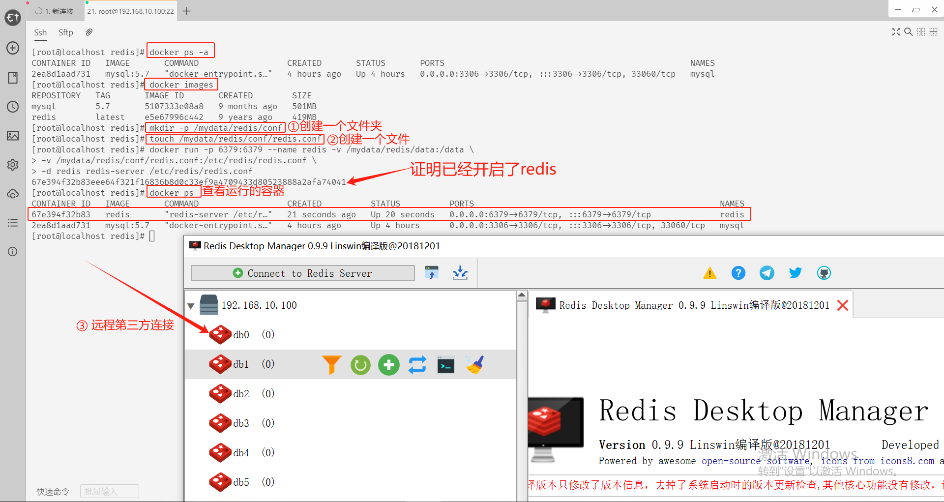
Task: Click the orange filter funnel on db1
Action: (332, 365)
